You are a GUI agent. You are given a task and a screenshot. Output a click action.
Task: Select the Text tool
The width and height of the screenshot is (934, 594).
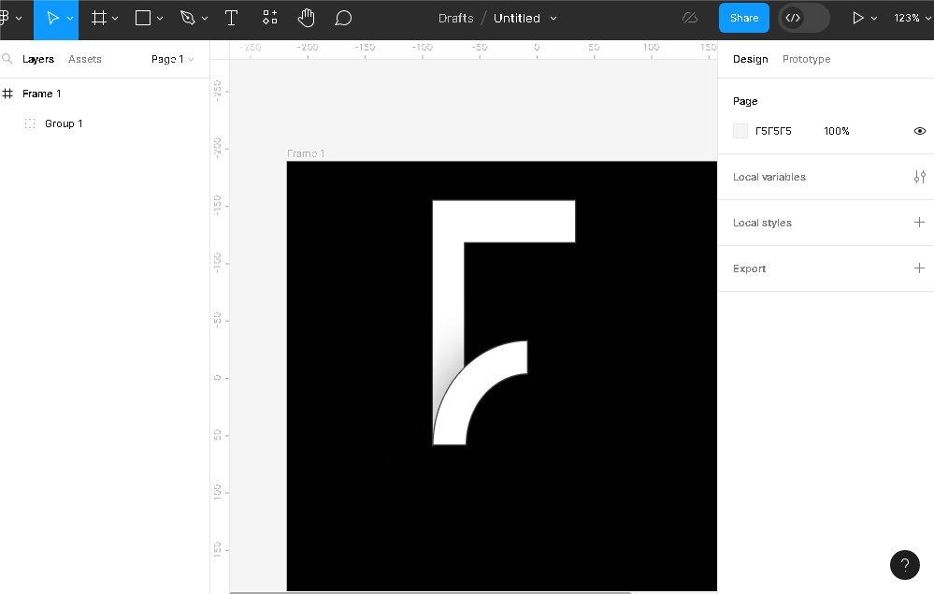[x=231, y=18]
